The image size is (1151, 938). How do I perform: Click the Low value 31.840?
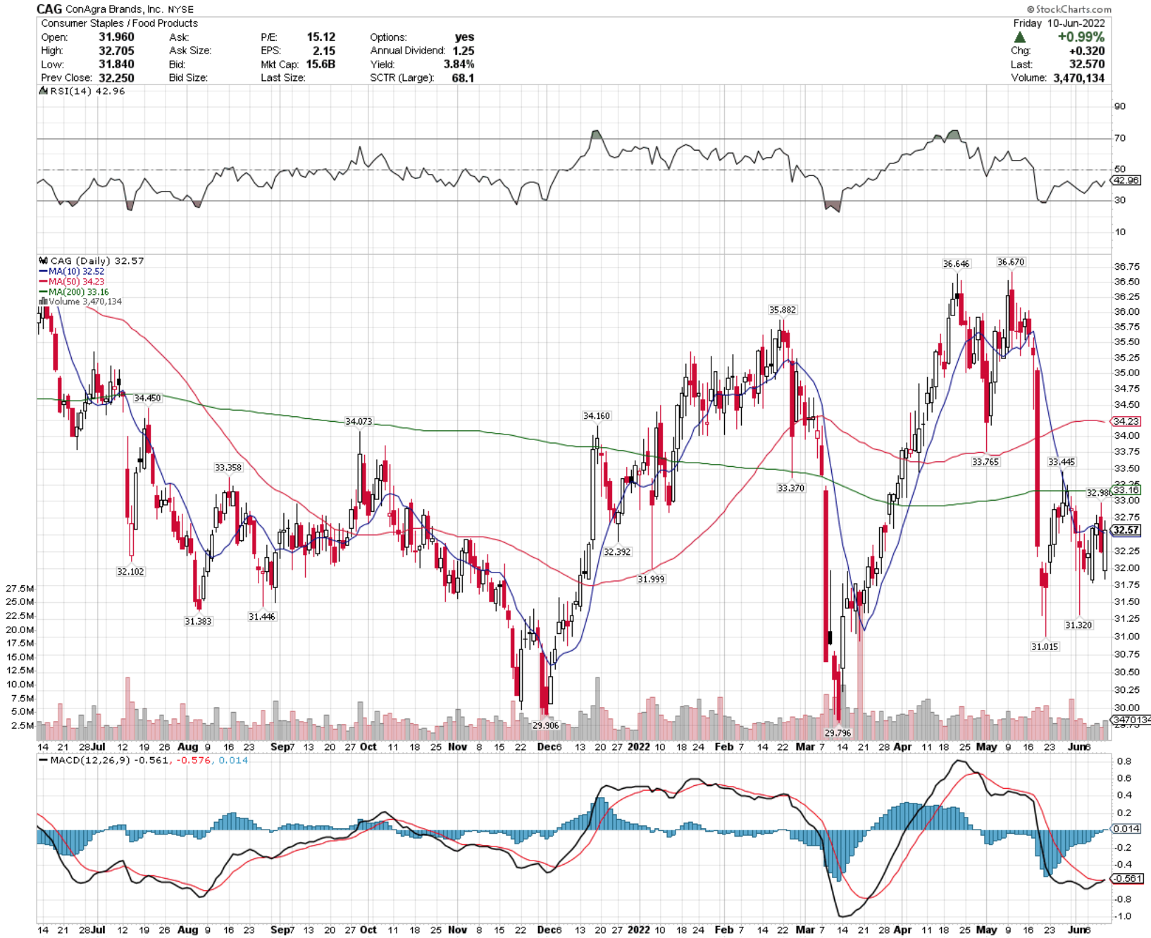116,64
